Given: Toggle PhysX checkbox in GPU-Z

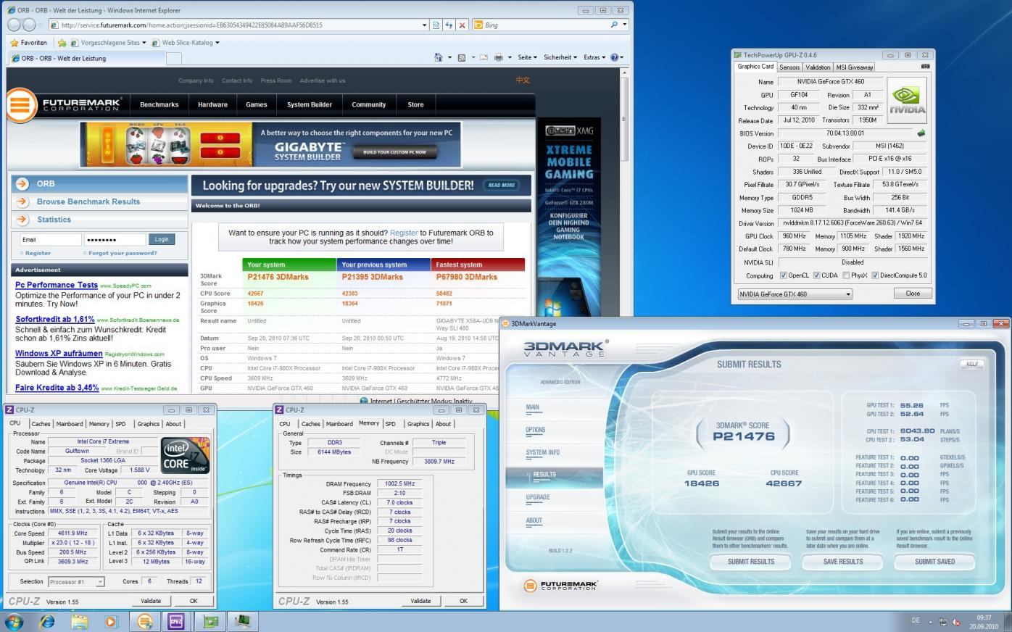Looking at the screenshot, I should [x=845, y=275].
